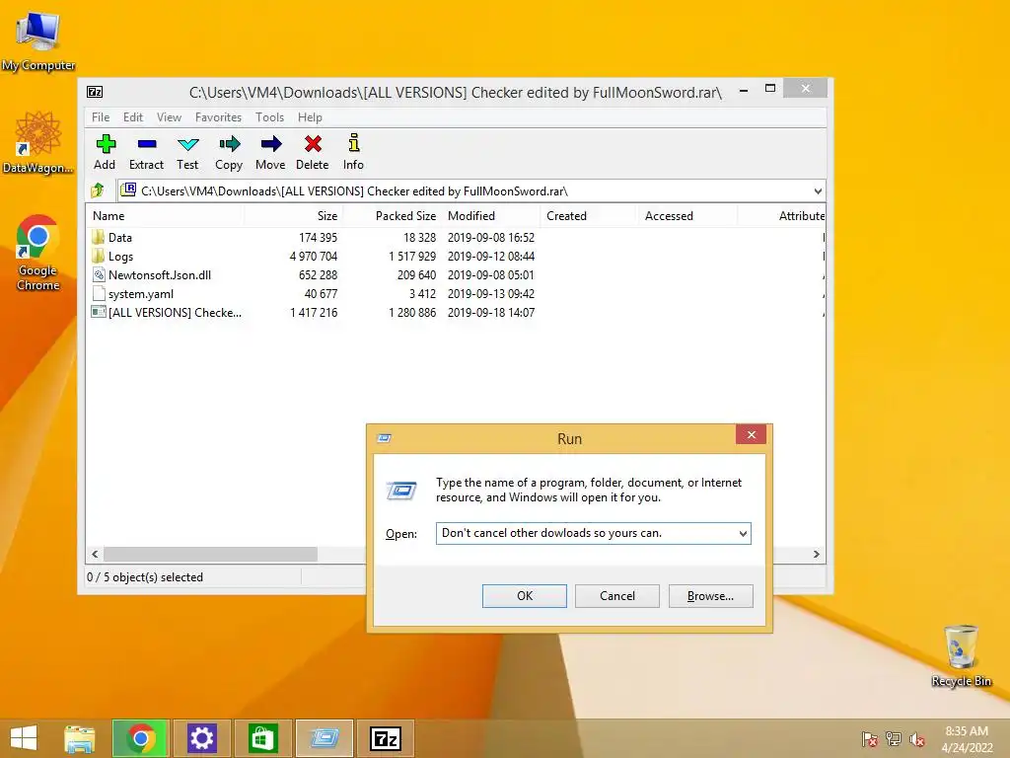Switch to Chrome in the taskbar
The height and width of the screenshot is (758, 1010).
point(141,738)
